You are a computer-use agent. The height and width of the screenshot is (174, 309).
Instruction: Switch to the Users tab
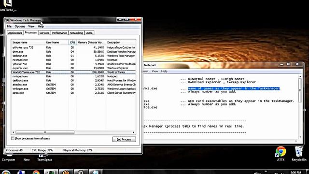coord(89,33)
